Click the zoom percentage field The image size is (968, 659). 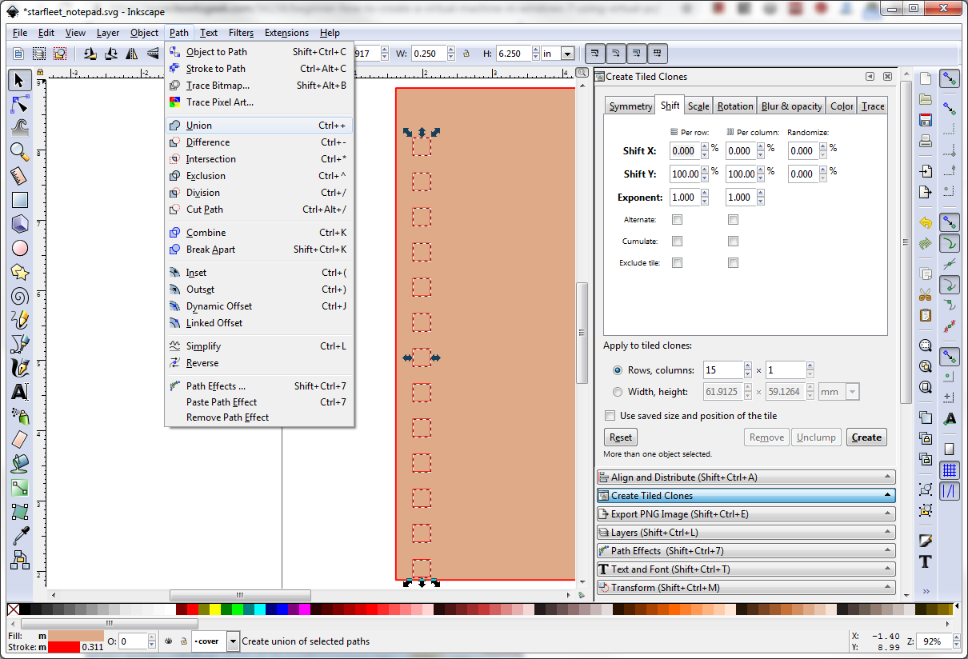point(932,641)
